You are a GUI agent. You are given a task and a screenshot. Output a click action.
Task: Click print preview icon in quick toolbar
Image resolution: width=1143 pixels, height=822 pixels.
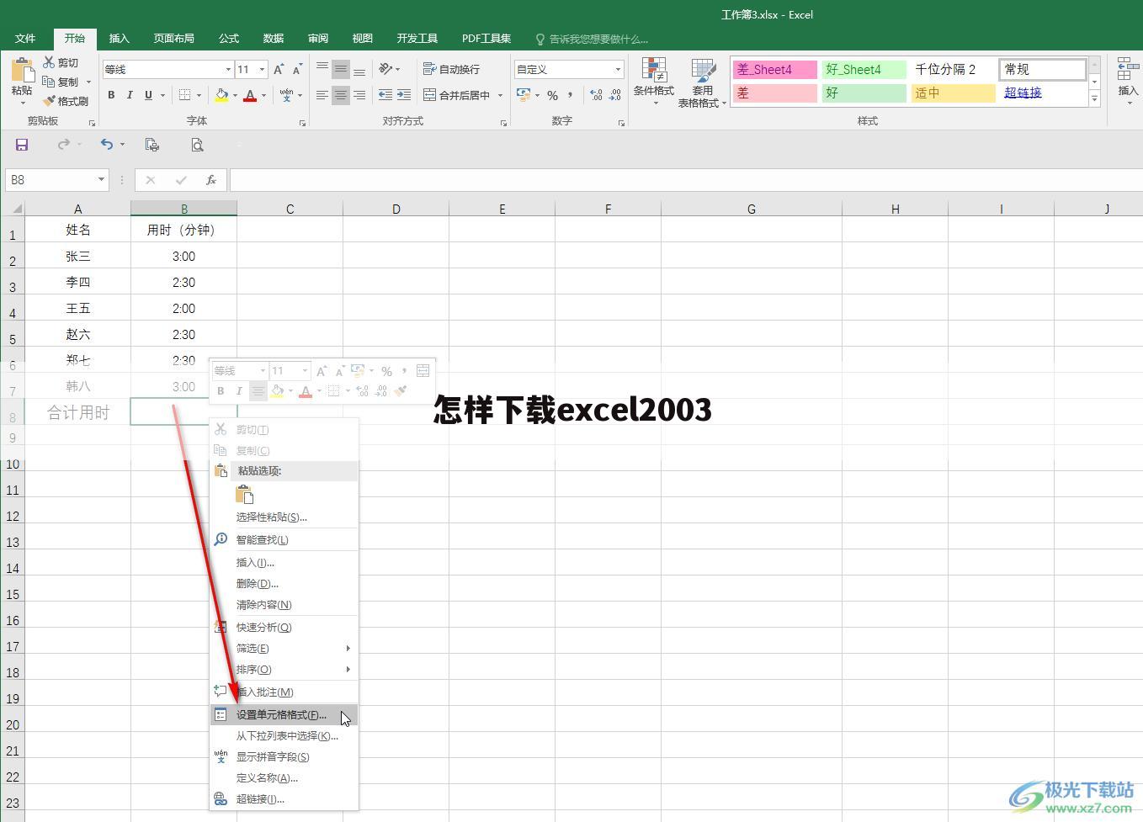click(197, 145)
